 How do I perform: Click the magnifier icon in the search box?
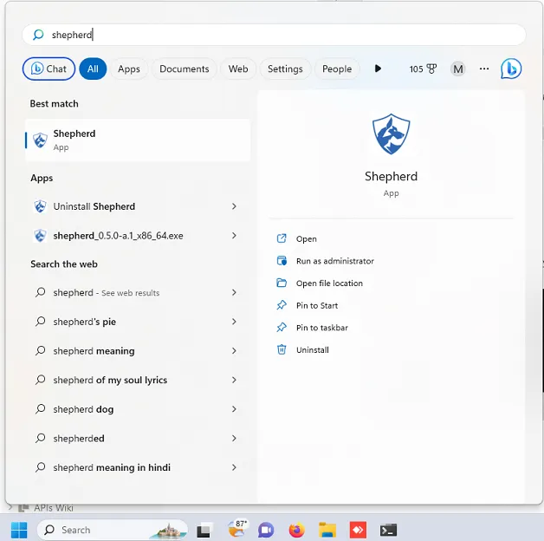click(x=38, y=35)
